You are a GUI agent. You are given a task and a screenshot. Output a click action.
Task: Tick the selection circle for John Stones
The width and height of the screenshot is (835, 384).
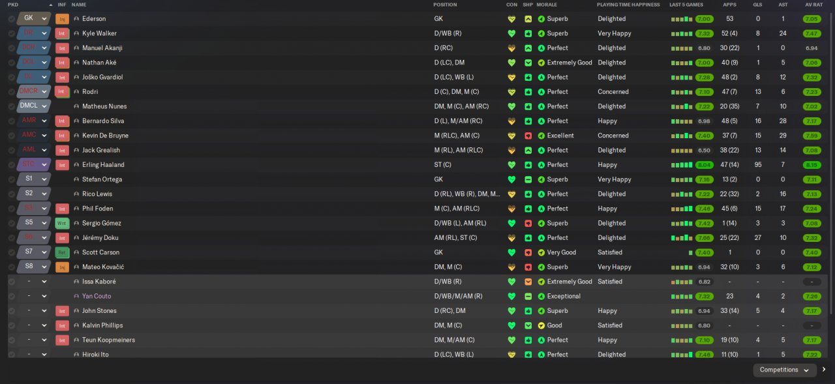click(11, 311)
